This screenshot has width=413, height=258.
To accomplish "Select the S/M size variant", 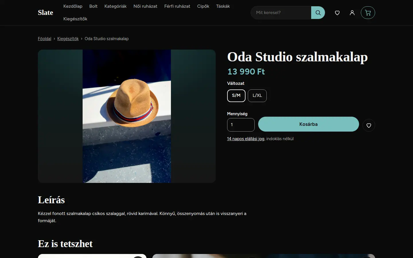I will 236,96.
